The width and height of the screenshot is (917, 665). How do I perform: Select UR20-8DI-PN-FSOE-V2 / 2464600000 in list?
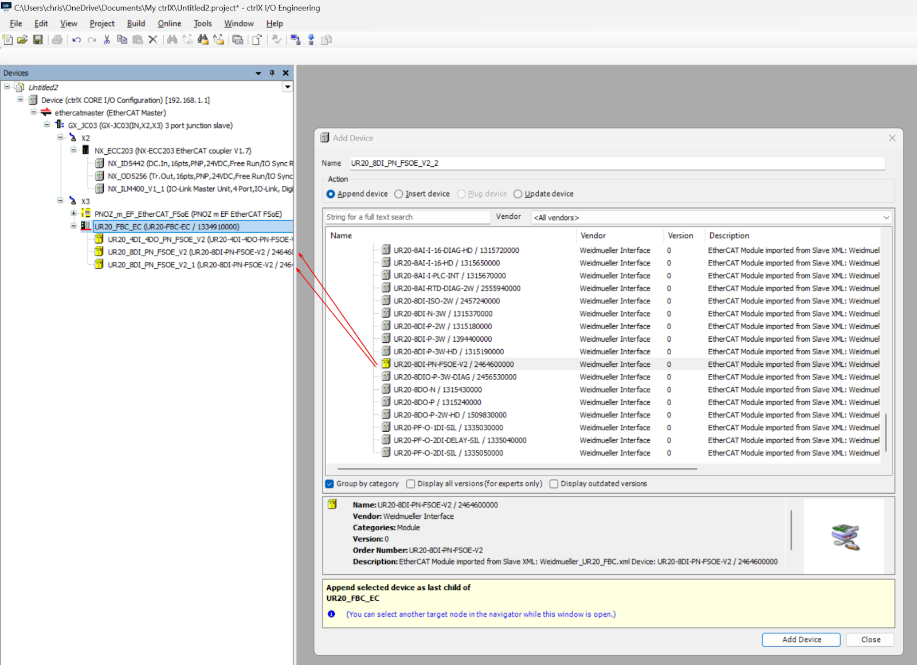point(453,365)
